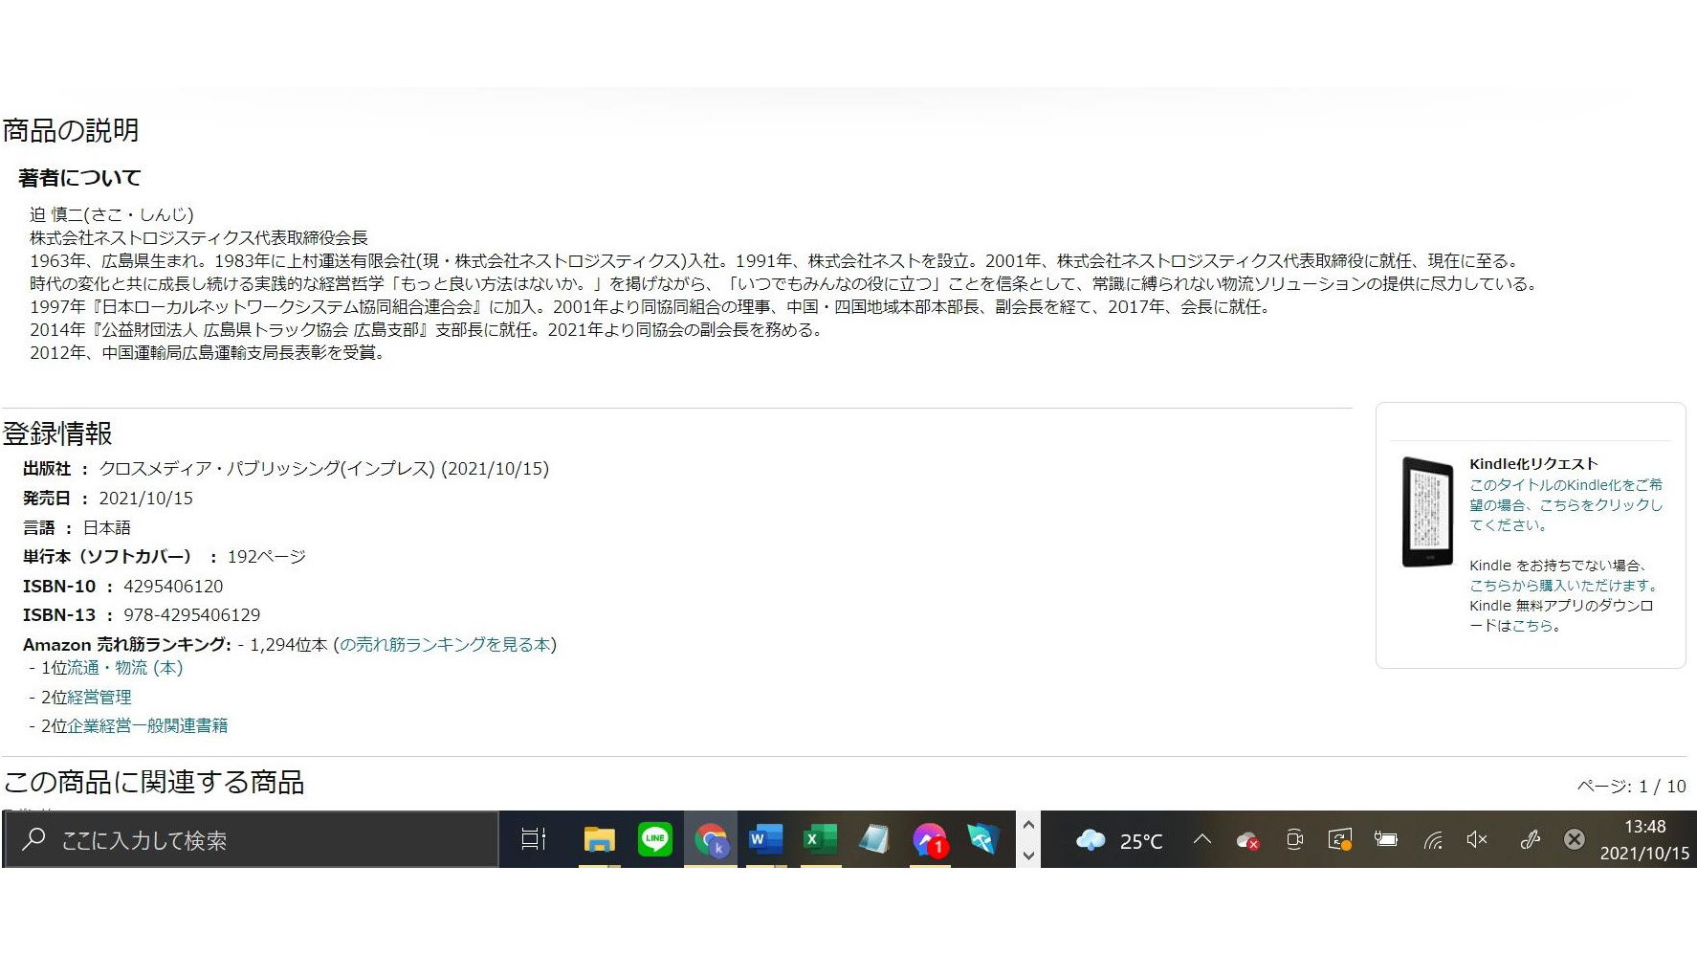Click the publisher name クロスメディア・パブリッシング
The height and width of the screenshot is (955, 1697).
(219, 468)
